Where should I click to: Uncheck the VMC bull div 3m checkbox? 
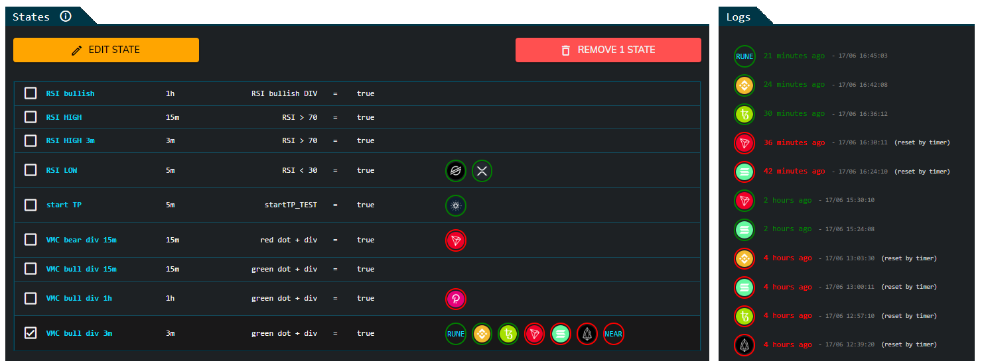click(31, 333)
